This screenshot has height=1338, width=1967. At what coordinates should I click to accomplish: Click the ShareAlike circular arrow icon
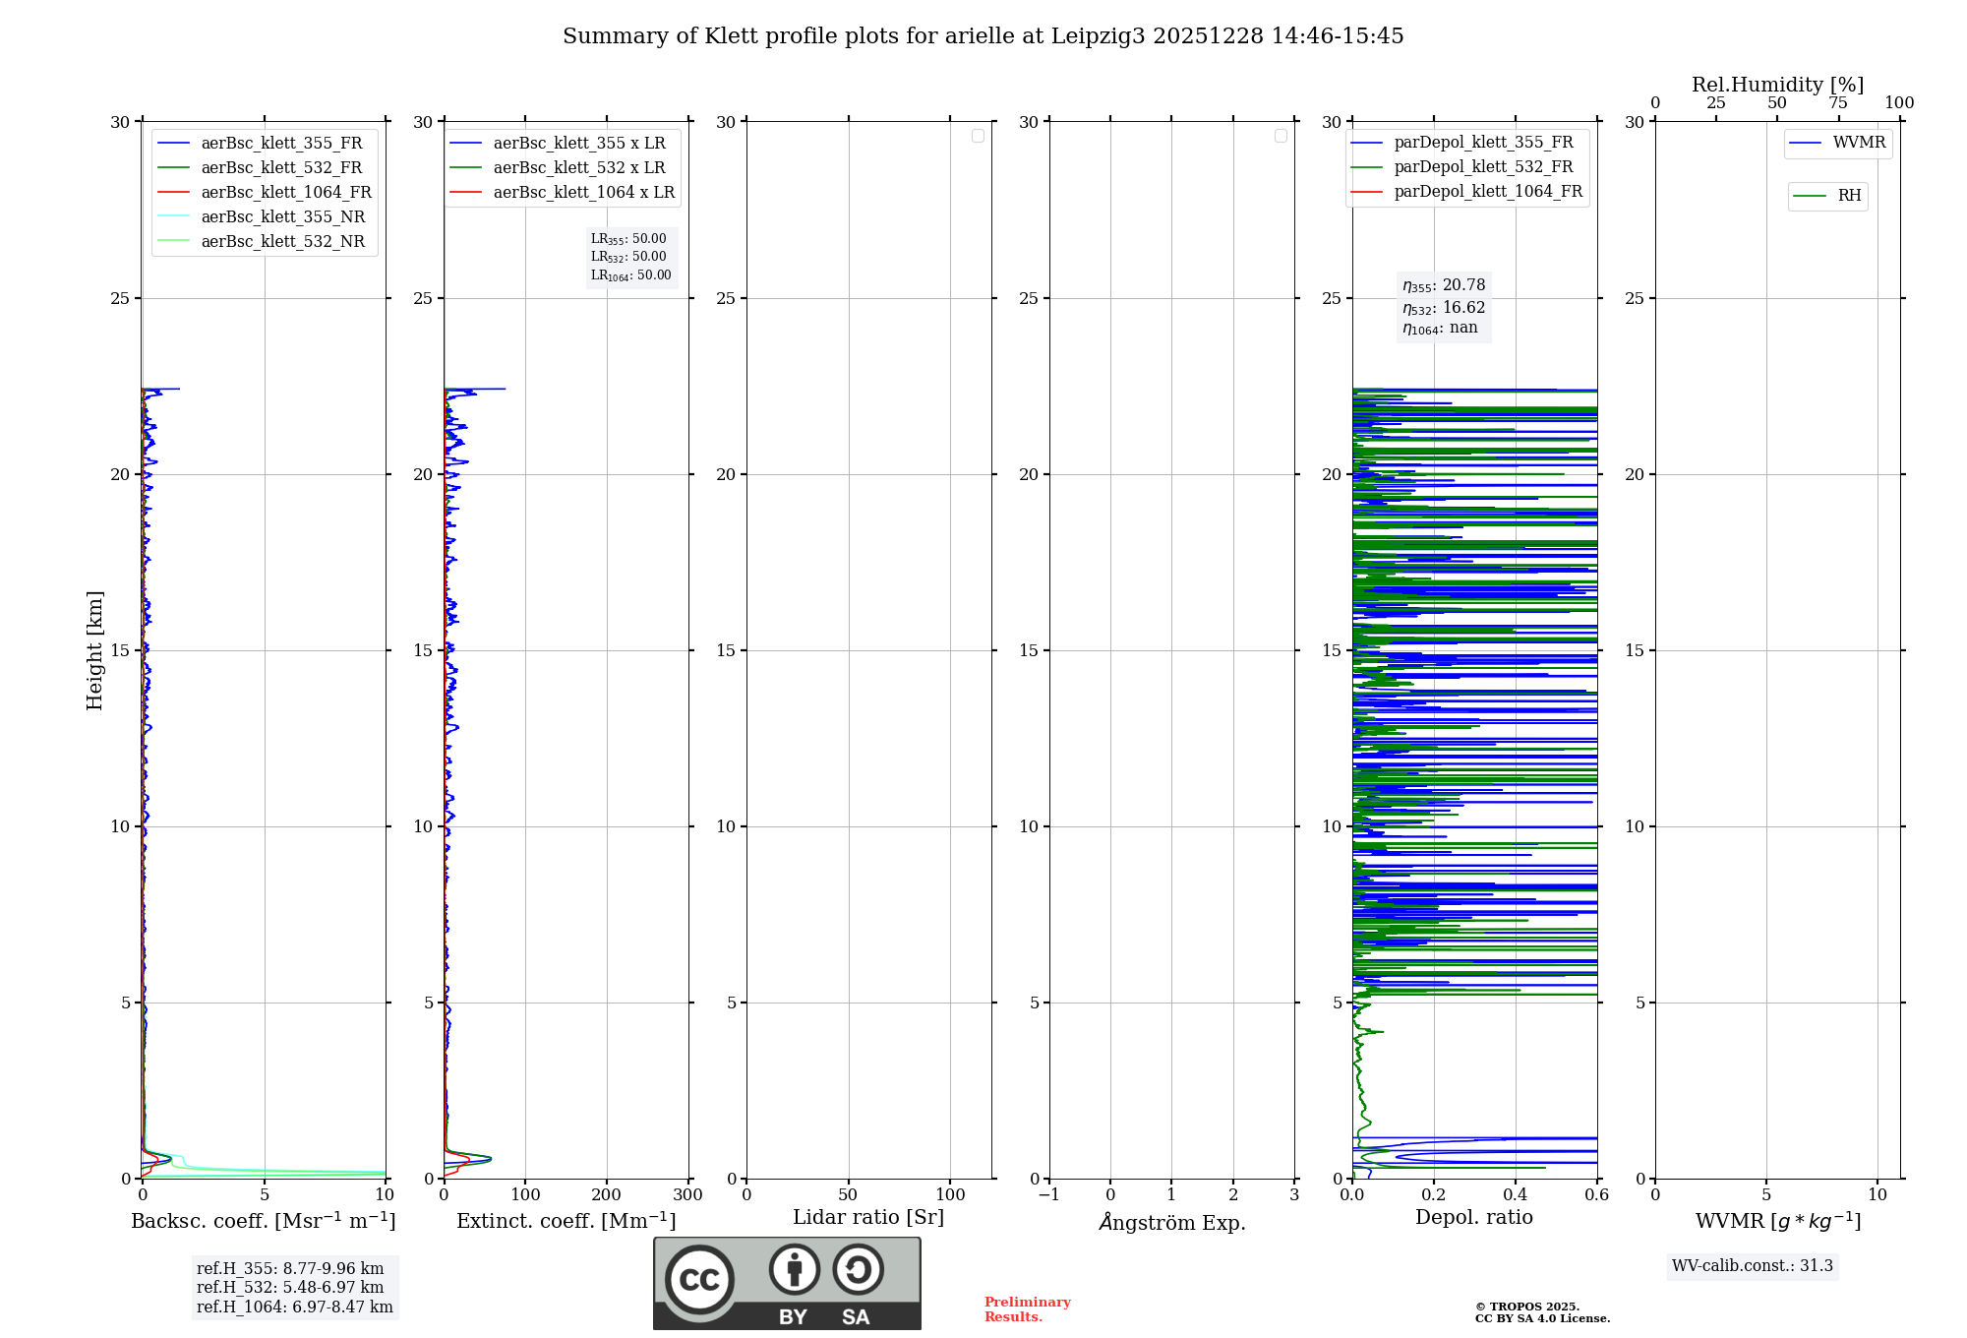[858, 1269]
